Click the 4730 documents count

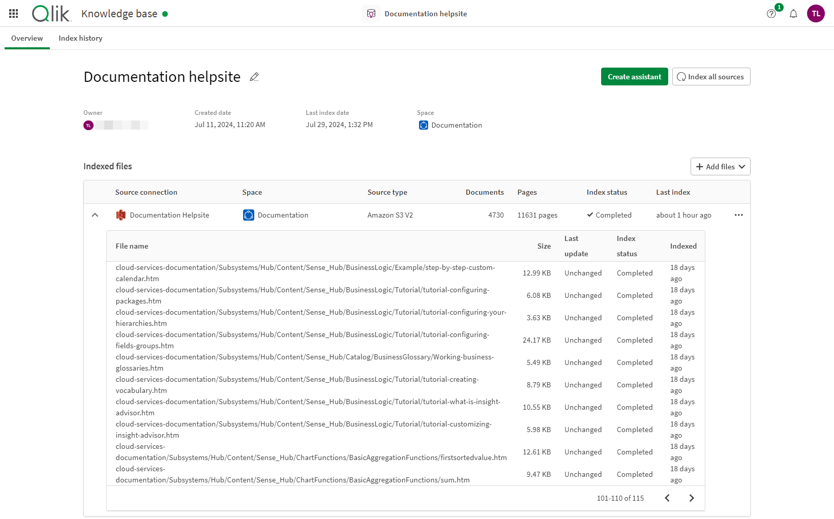(496, 215)
